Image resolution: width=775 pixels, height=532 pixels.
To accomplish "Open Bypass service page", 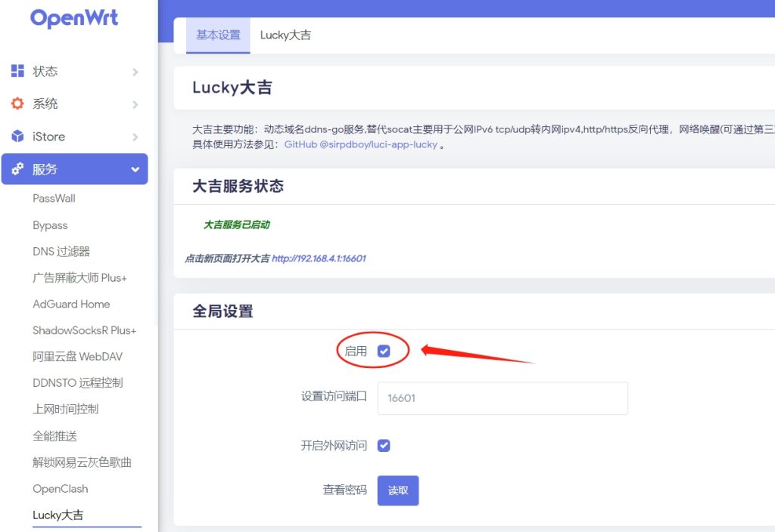I will 50,225.
